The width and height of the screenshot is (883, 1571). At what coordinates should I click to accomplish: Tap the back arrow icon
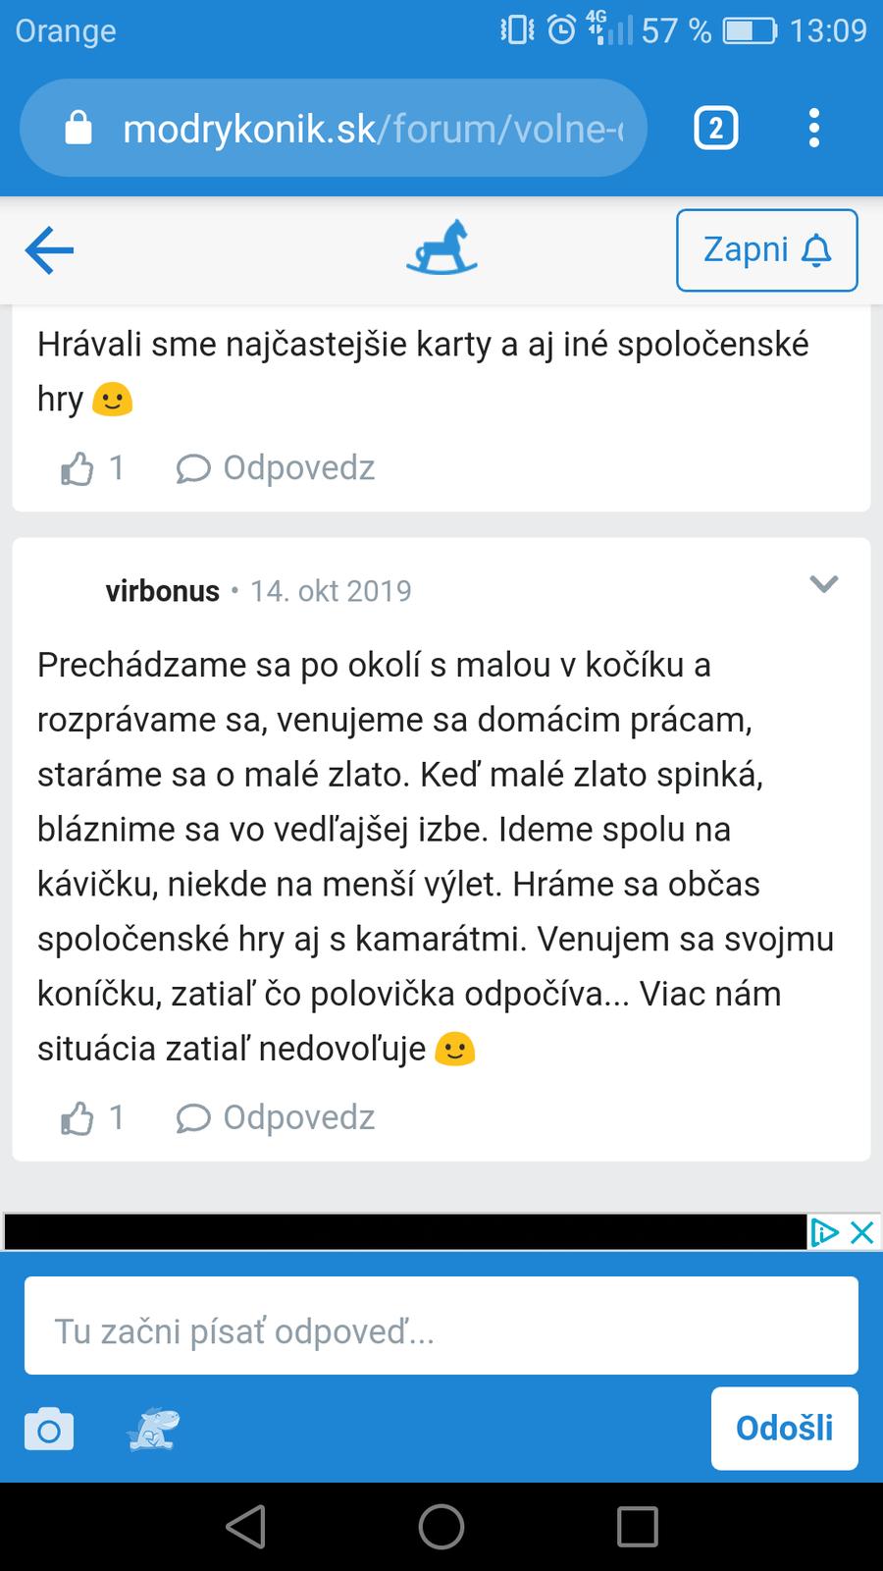pos(50,250)
